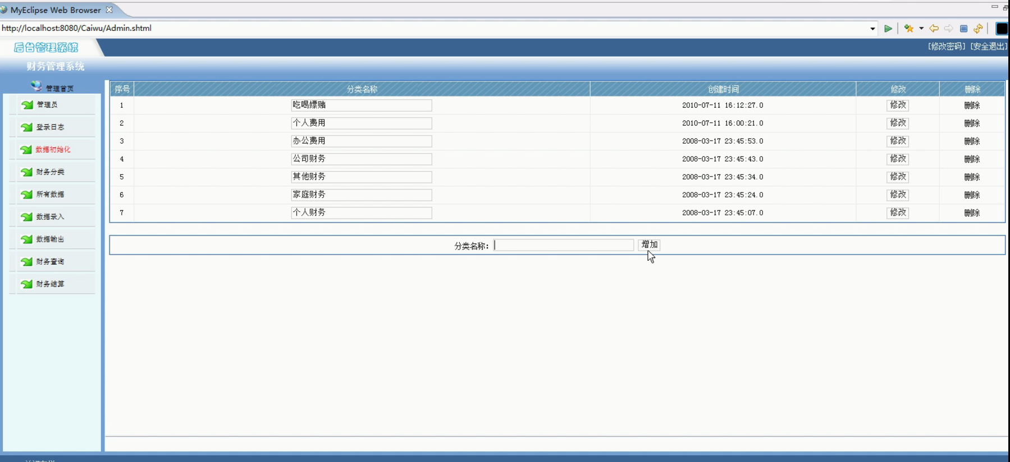Delete row 1 with 删除 link
This screenshot has width=1010, height=462.
972,105
